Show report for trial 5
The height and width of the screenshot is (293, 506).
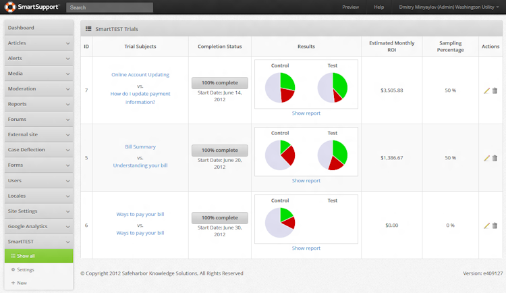click(x=306, y=180)
